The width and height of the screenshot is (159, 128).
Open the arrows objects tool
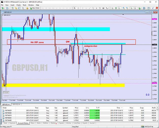click(x=107, y=8)
